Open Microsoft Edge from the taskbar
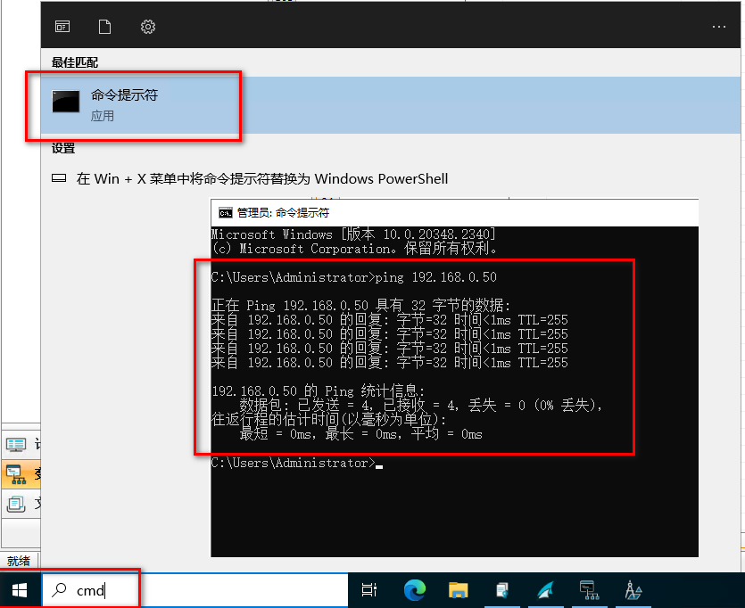Viewport: 745px width, 608px height. click(x=414, y=589)
